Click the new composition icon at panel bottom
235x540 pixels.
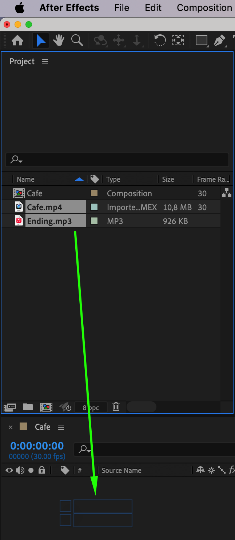coord(46,407)
